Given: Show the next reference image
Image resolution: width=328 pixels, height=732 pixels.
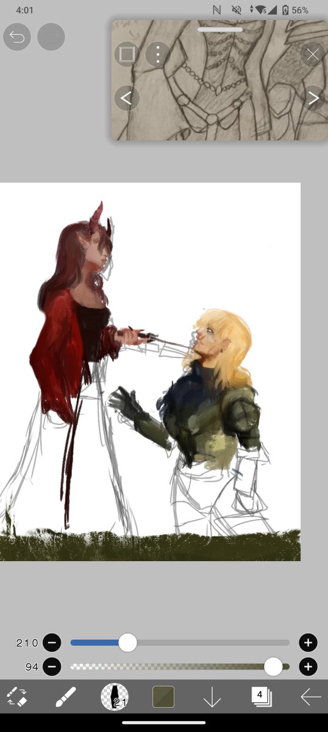Looking at the screenshot, I should pos(313,98).
